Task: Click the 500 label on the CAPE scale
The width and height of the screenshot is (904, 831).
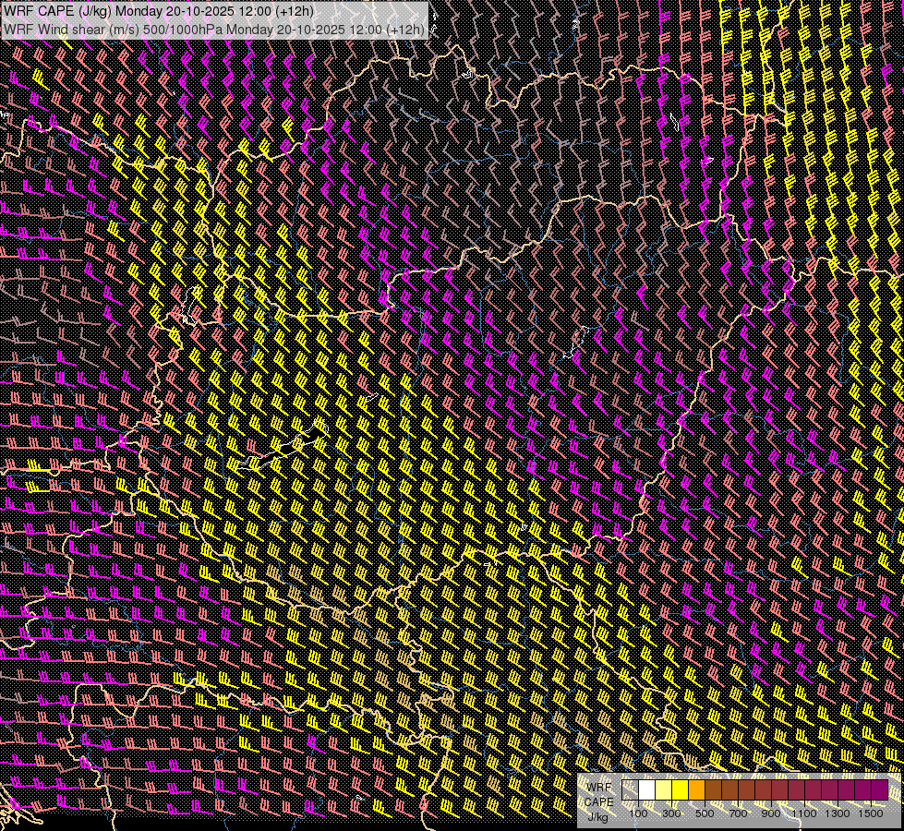Action: click(705, 813)
